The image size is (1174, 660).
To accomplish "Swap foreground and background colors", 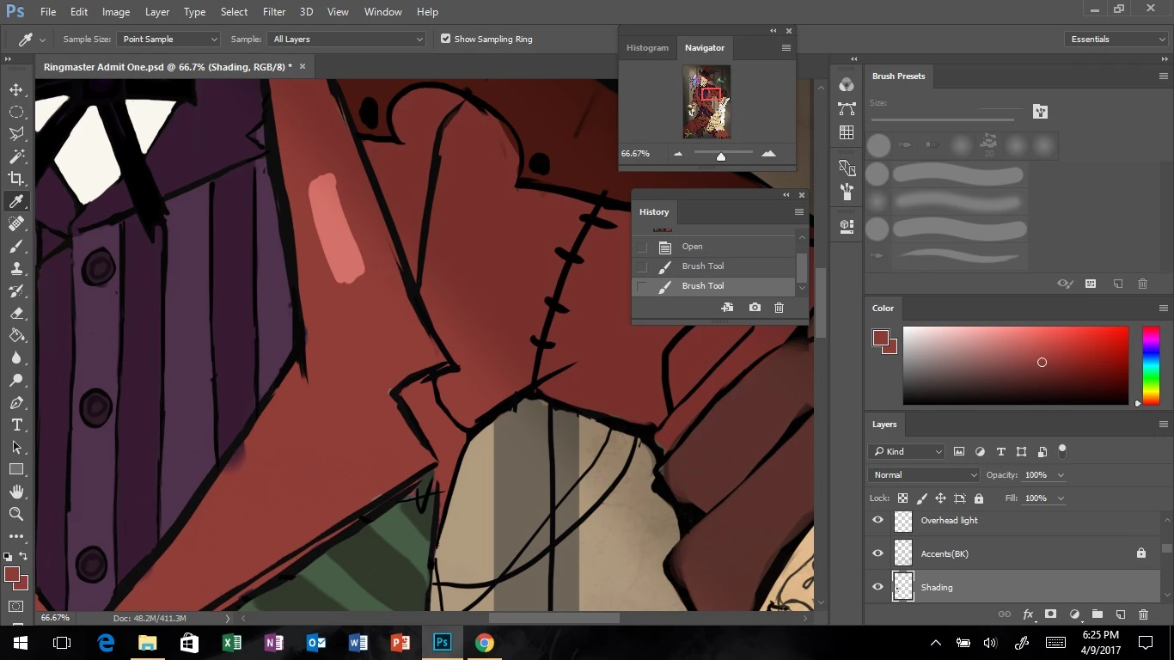I will tap(23, 556).
